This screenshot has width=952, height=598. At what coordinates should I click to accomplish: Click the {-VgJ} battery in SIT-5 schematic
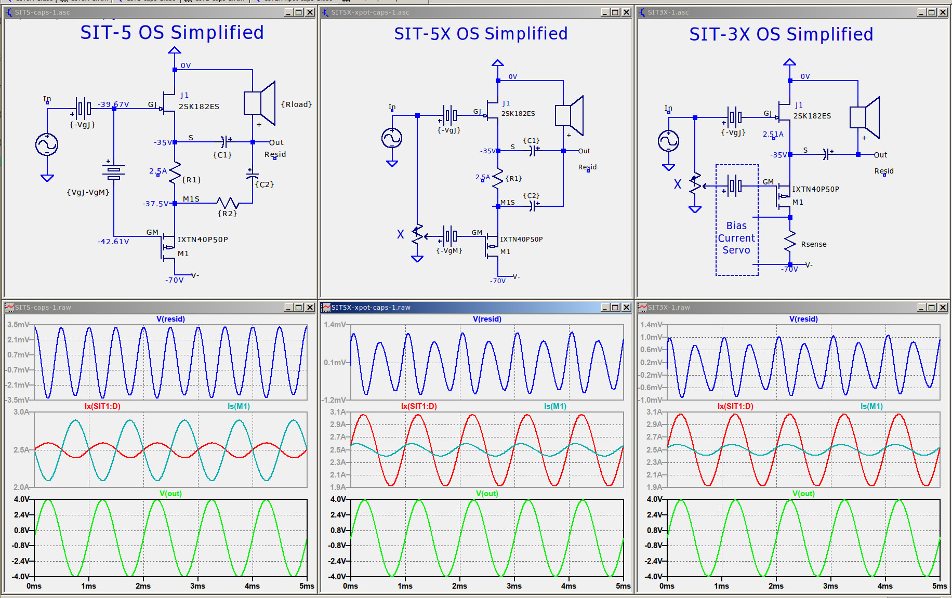83,109
